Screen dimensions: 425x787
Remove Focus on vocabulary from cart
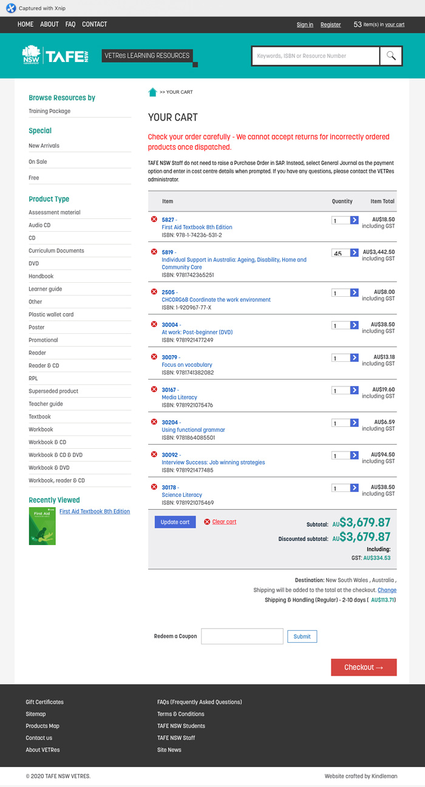pyautogui.click(x=154, y=356)
